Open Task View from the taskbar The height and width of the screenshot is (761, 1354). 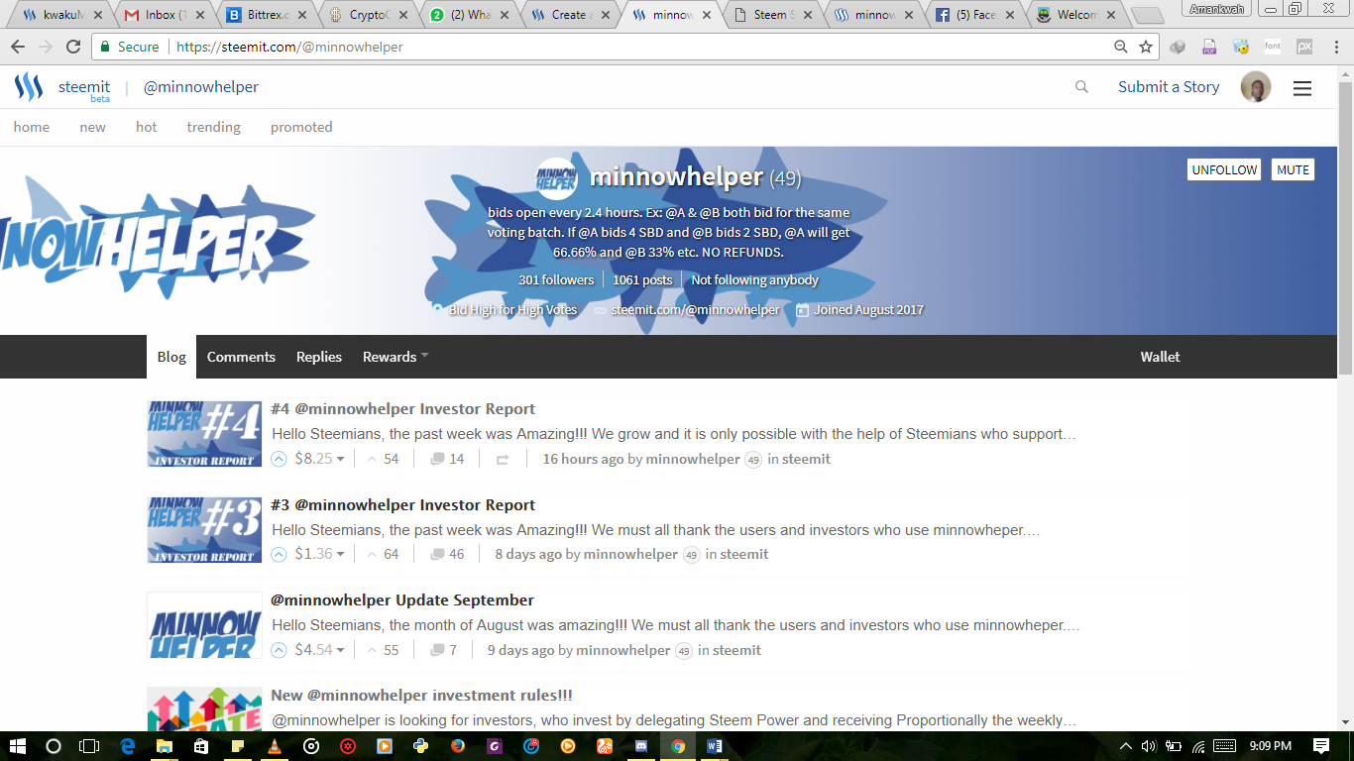pyautogui.click(x=89, y=746)
